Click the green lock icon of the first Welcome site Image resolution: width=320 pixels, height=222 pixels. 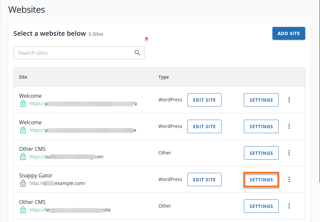pos(23,104)
